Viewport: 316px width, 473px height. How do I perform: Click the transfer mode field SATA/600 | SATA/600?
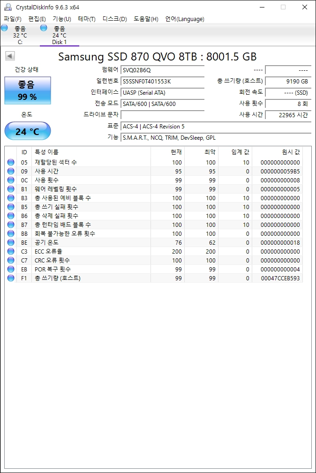point(162,104)
